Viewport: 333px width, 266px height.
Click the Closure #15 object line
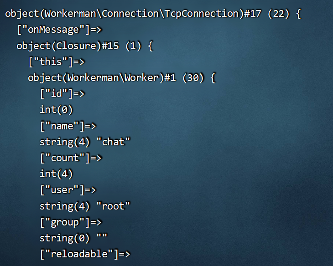point(85,46)
